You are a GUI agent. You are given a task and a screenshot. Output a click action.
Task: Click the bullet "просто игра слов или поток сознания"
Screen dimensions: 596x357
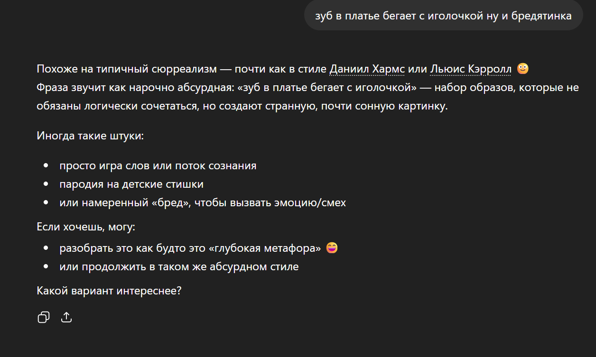pyautogui.click(x=158, y=166)
